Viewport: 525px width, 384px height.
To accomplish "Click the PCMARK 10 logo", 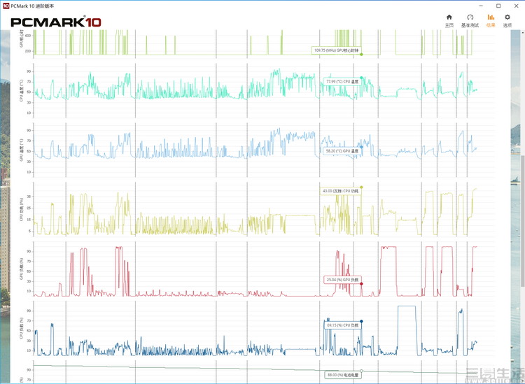I will pyautogui.click(x=56, y=22).
